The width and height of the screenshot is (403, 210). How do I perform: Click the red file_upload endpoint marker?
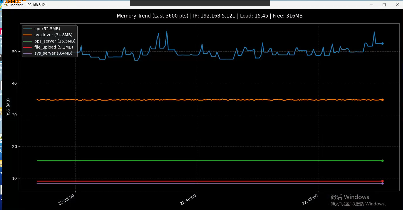point(382,181)
